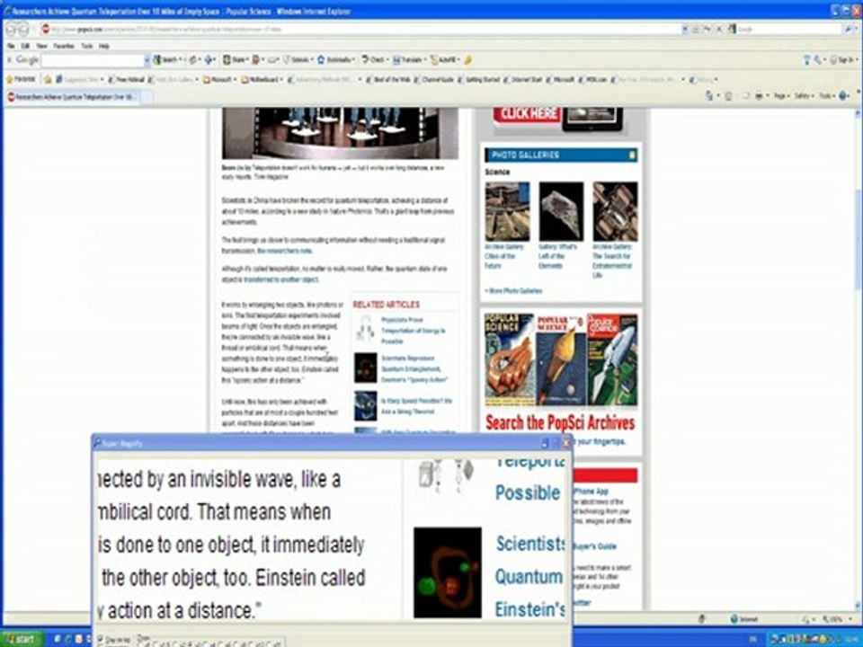Click the Favorites star button

tap(21, 79)
